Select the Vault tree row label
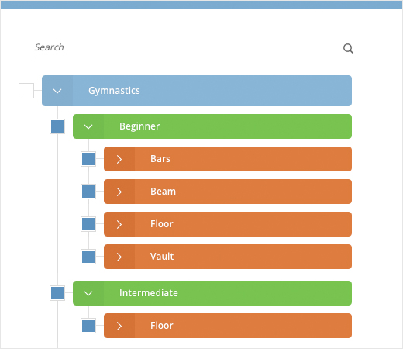Screen dimensions: 403x349 [x=162, y=257]
